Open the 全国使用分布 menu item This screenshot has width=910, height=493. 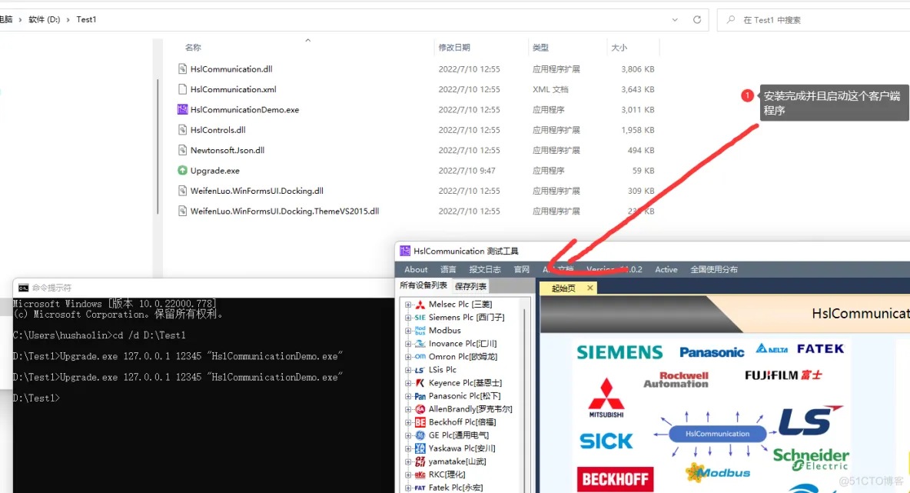point(714,269)
